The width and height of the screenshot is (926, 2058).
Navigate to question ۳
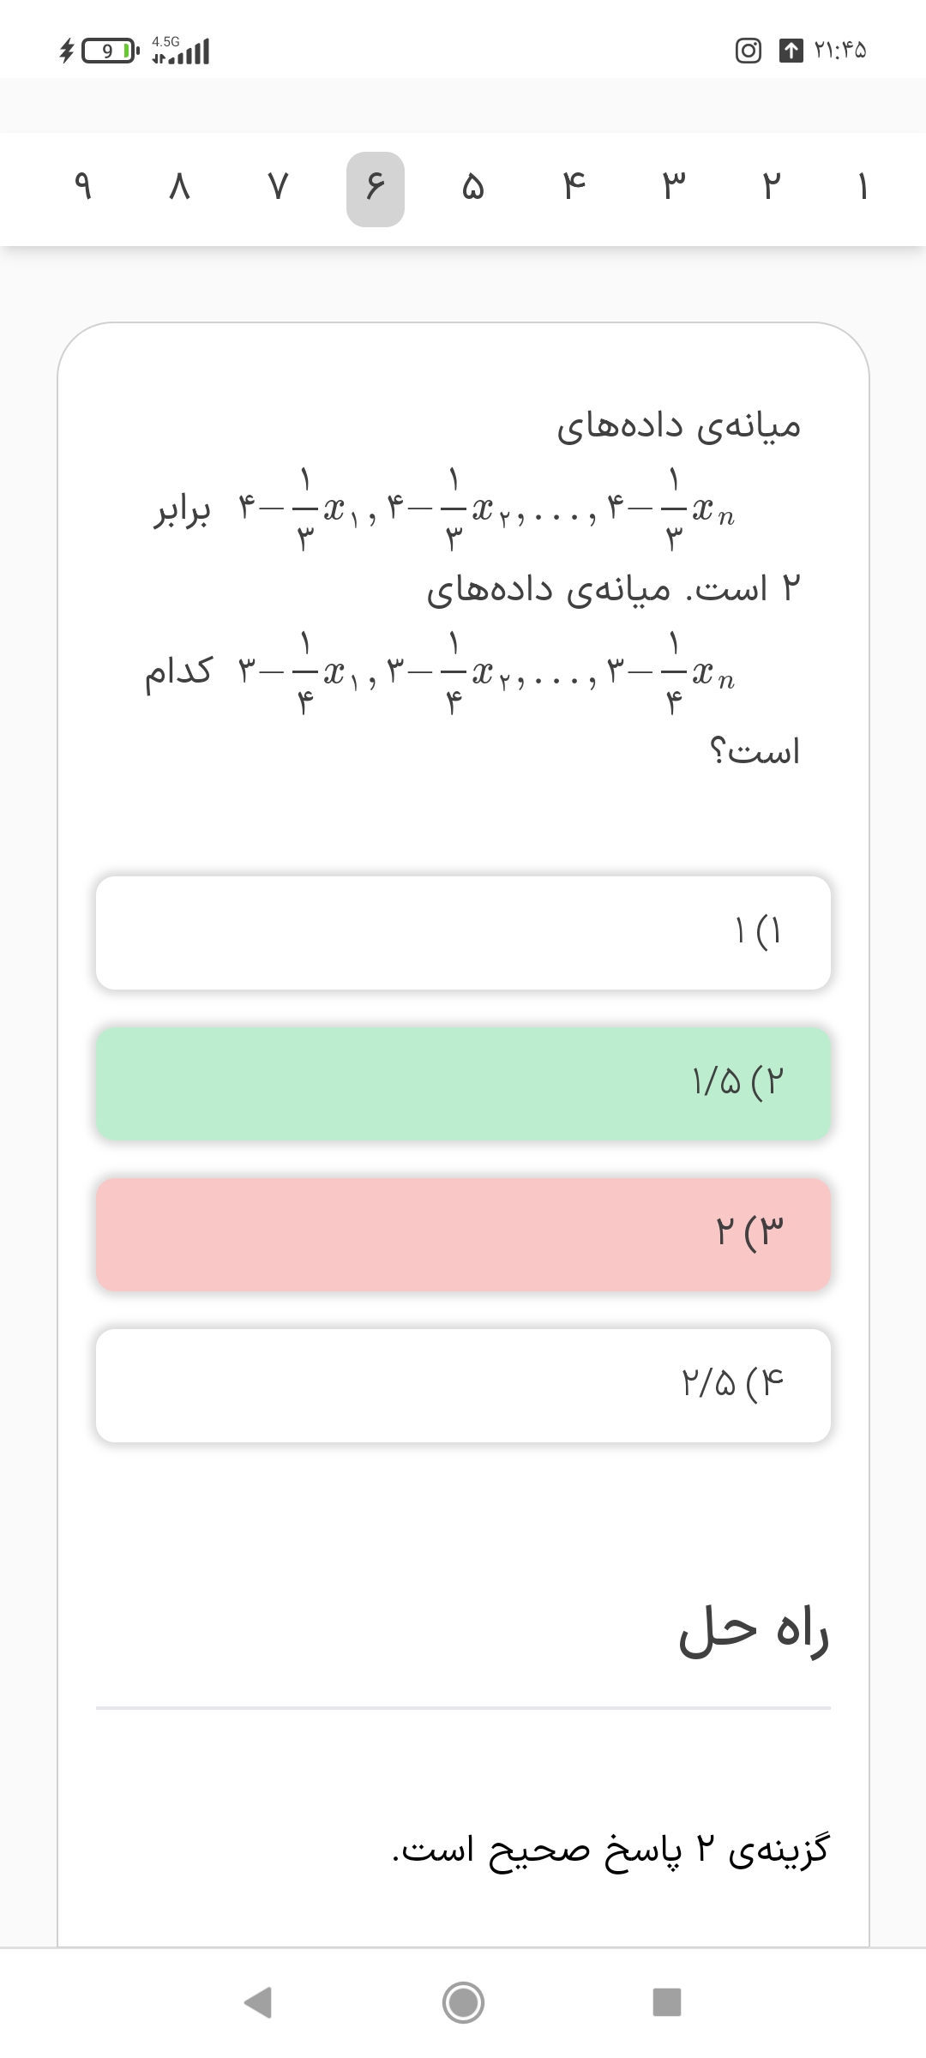point(674,187)
